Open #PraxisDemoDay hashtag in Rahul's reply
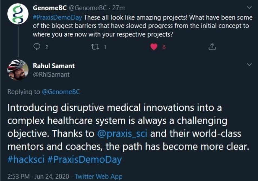 84,160
